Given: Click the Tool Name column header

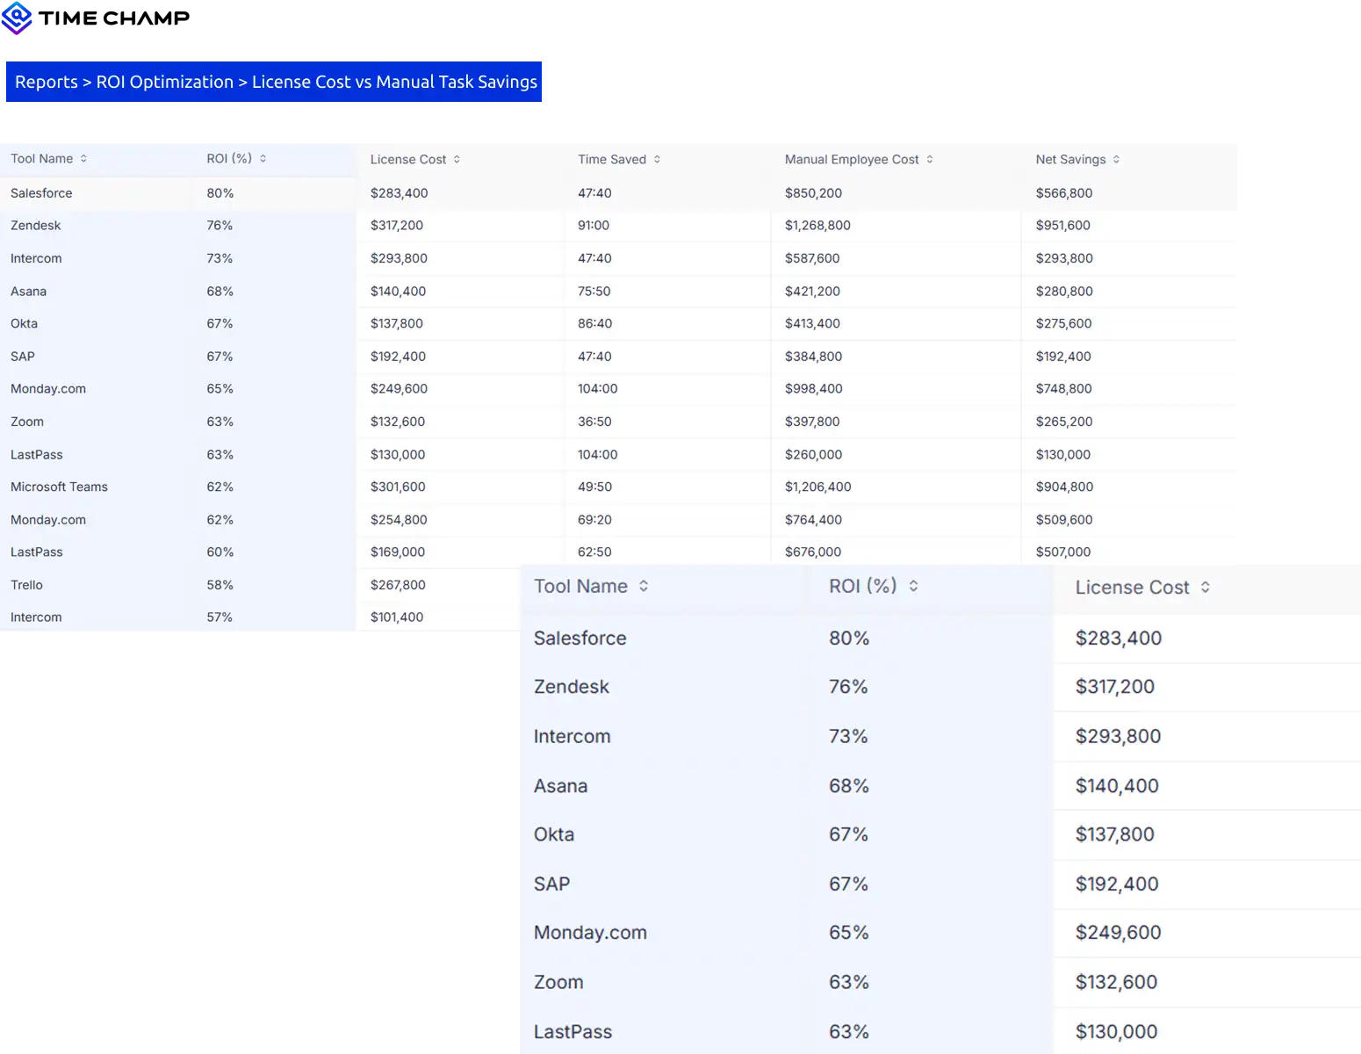Looking at the screenshot, I should pos(40,158).
